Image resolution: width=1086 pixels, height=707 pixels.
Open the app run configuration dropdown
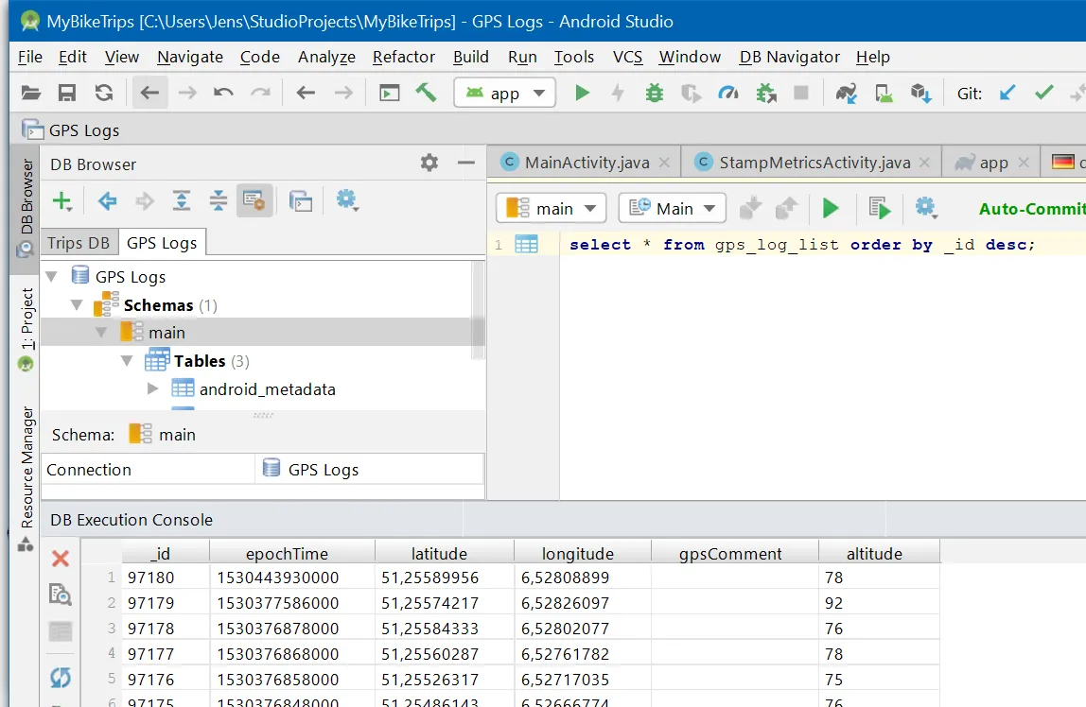(504, 93)
